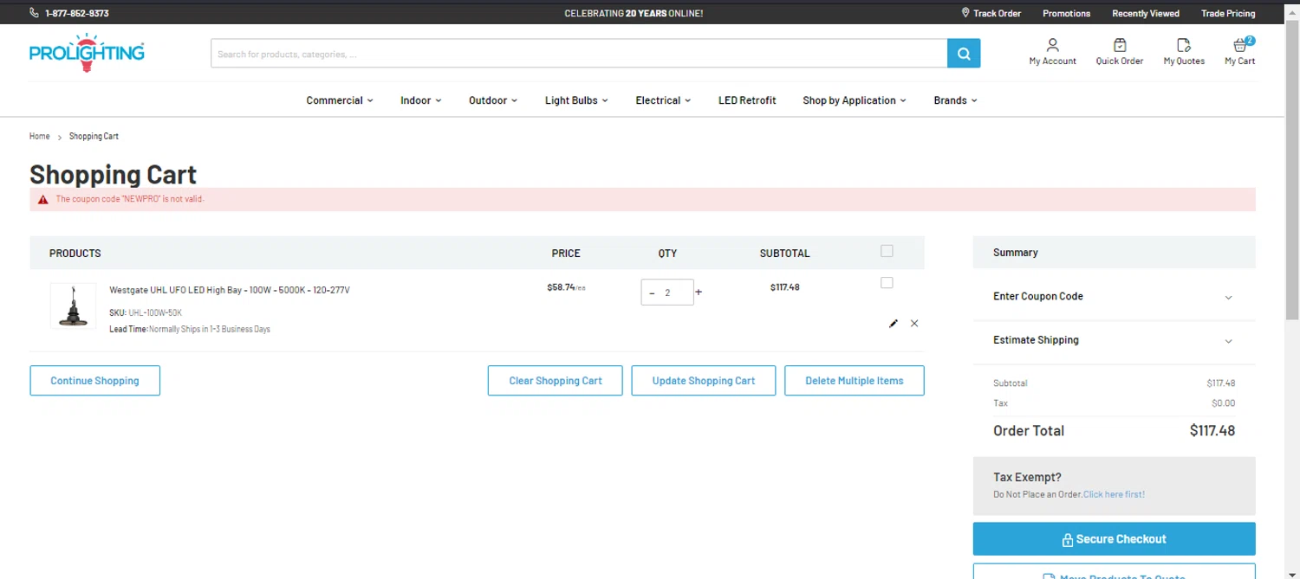
Task: Click the SKU UHL-100W-50K text
Action: tap(146, 312)
